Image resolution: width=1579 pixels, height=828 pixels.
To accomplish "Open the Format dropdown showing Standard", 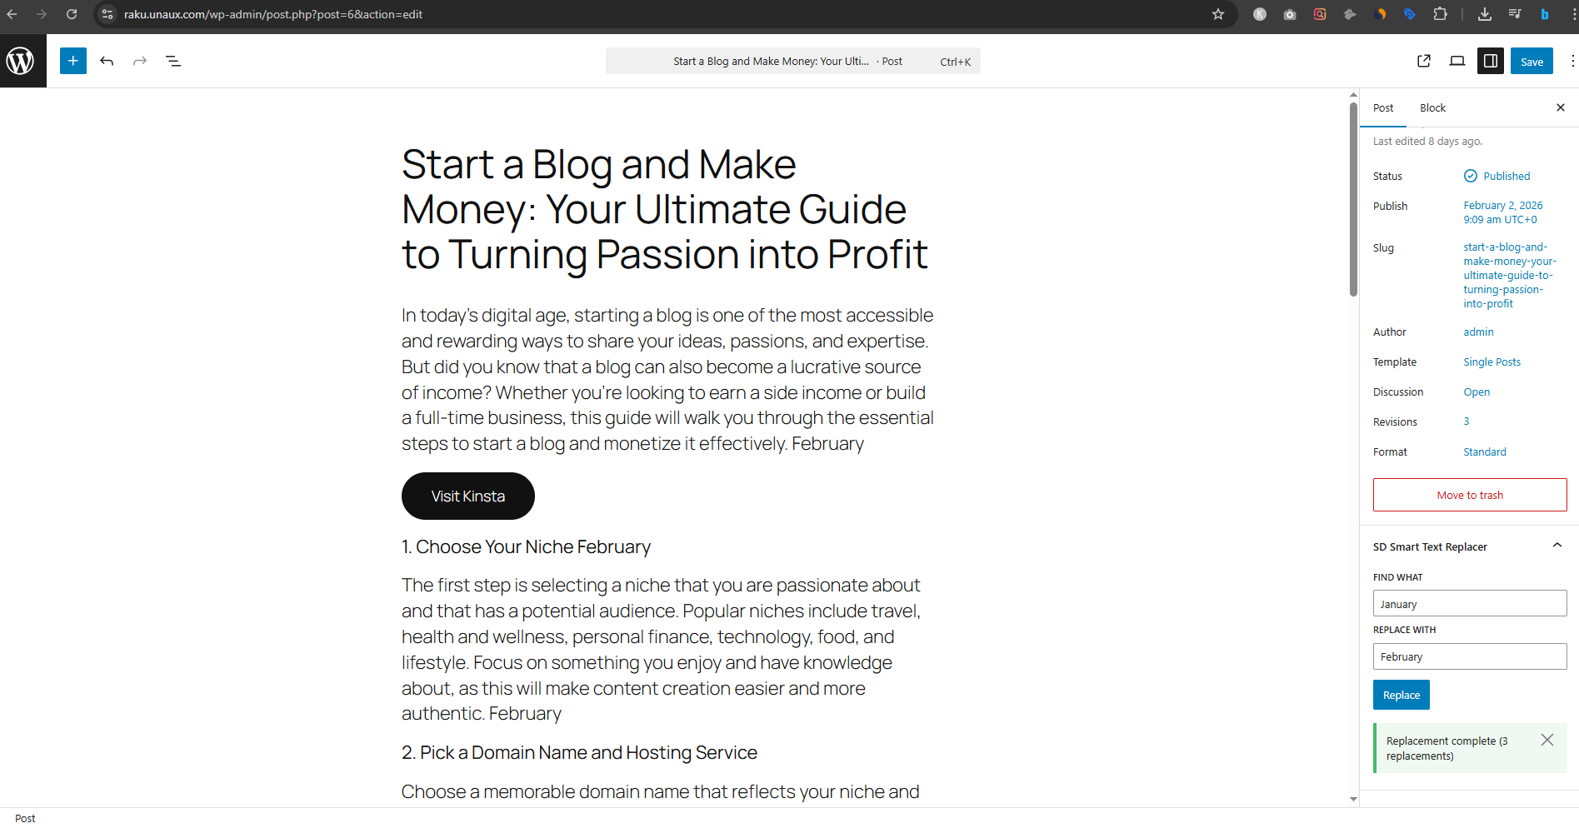I will (1484, 451).
